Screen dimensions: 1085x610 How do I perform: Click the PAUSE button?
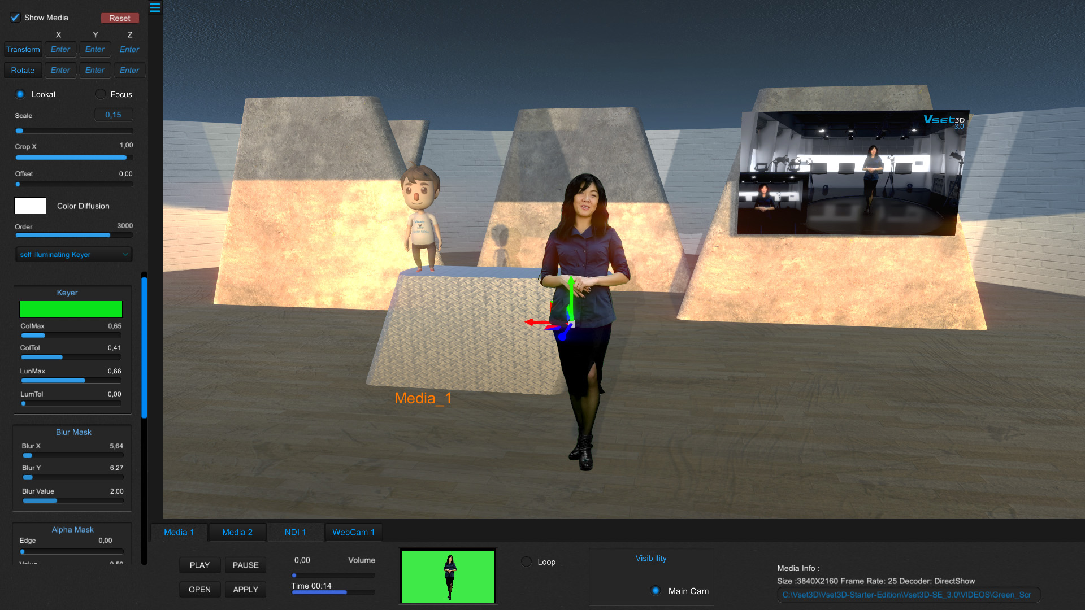[246, 565]
